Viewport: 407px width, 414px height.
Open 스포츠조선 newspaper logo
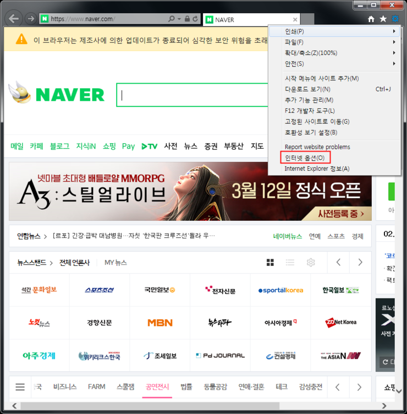pyautogui.click(x=100, y=290)
